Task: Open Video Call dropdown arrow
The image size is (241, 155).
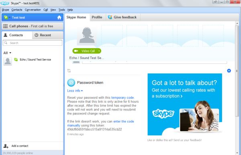Action: (x=99, y=51)
